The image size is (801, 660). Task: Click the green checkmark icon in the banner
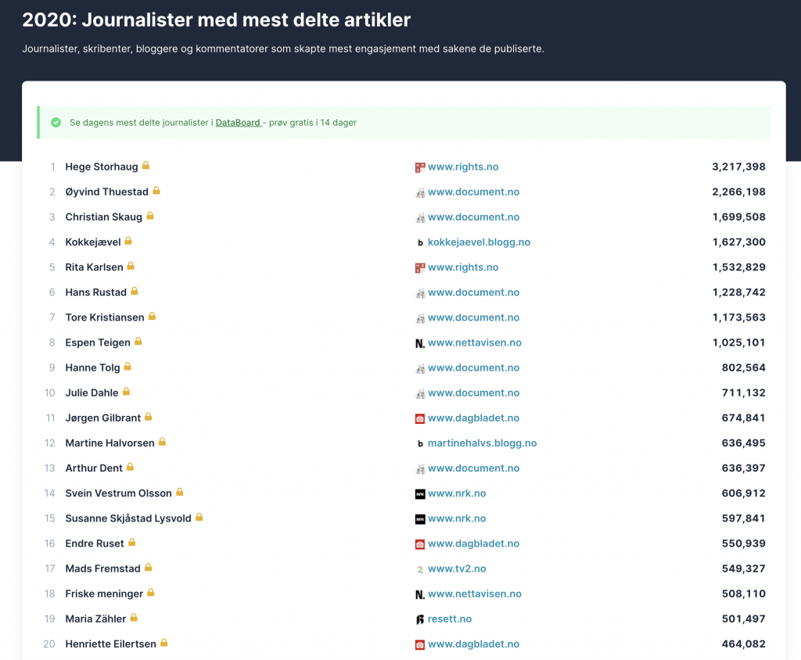click(56, 123)
